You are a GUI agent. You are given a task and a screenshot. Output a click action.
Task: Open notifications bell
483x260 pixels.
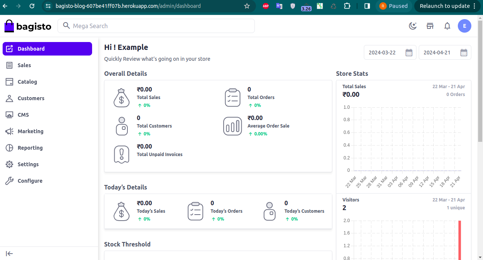(x=447, y=26)
